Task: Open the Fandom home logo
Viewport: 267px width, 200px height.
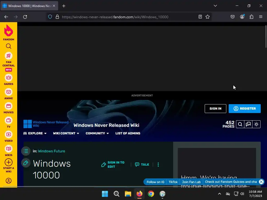Action: (x=9, y=33)
